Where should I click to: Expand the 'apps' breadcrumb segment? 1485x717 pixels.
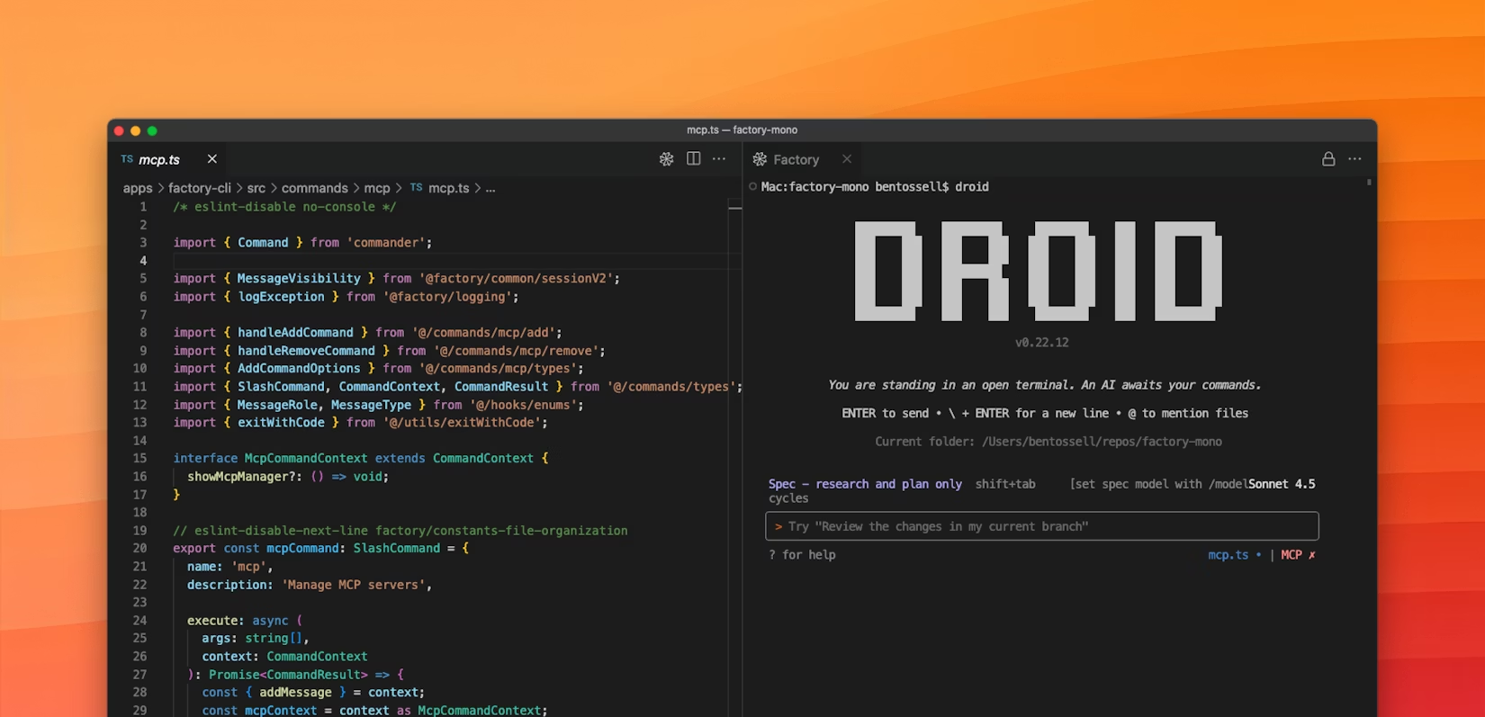tap(138, 188)
